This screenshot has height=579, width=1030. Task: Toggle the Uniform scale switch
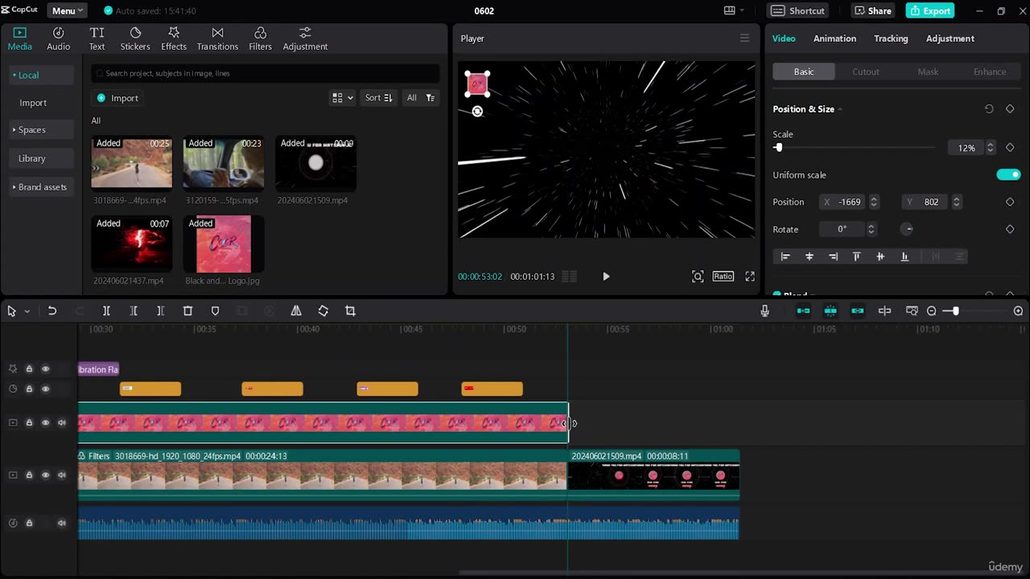1008,175
